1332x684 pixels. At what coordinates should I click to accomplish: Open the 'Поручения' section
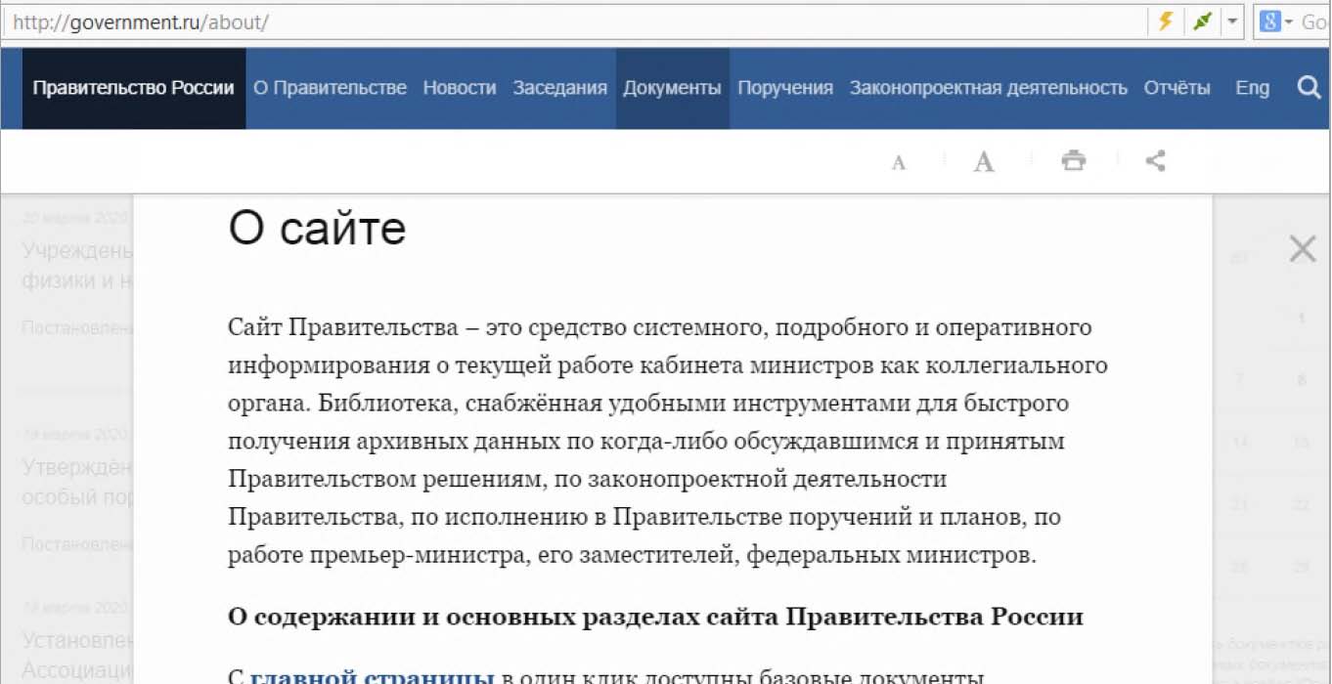(x=785, y=88)
